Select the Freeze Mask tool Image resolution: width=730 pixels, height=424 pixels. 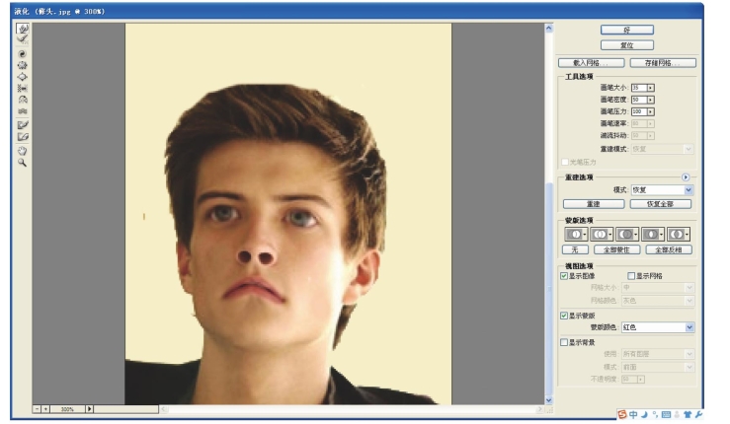23,125
